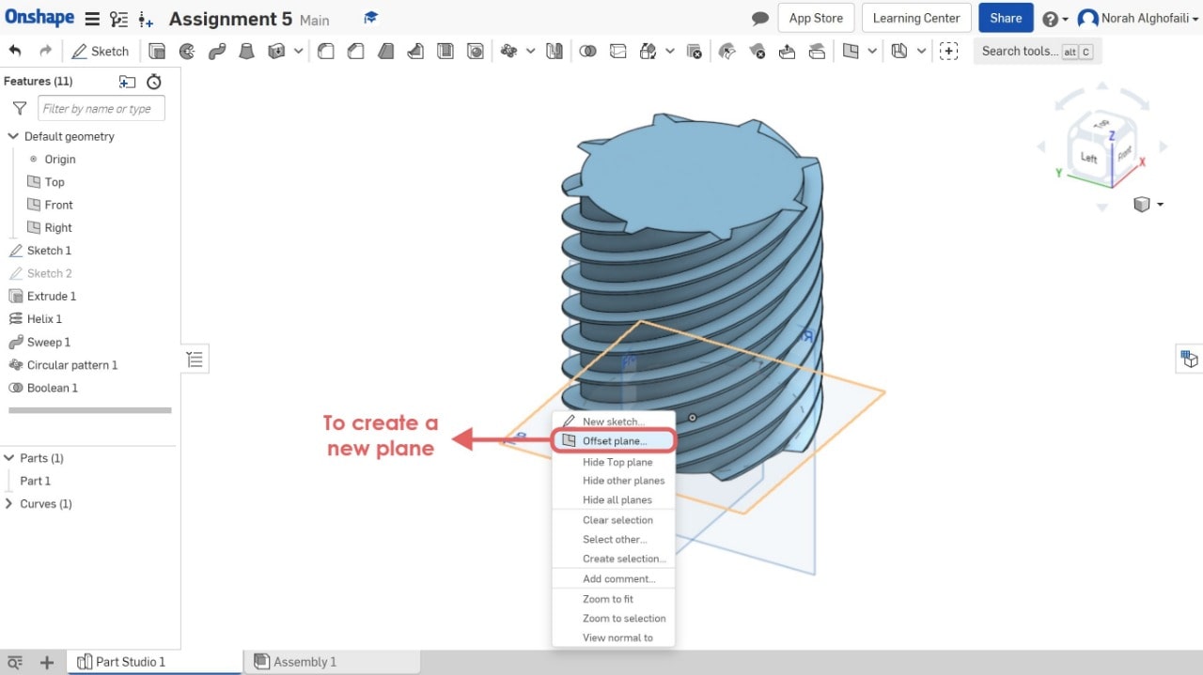This screenshot has height=675, width=1203.
Task: Select the Draft tool icon
Action: tap(385, 52)
